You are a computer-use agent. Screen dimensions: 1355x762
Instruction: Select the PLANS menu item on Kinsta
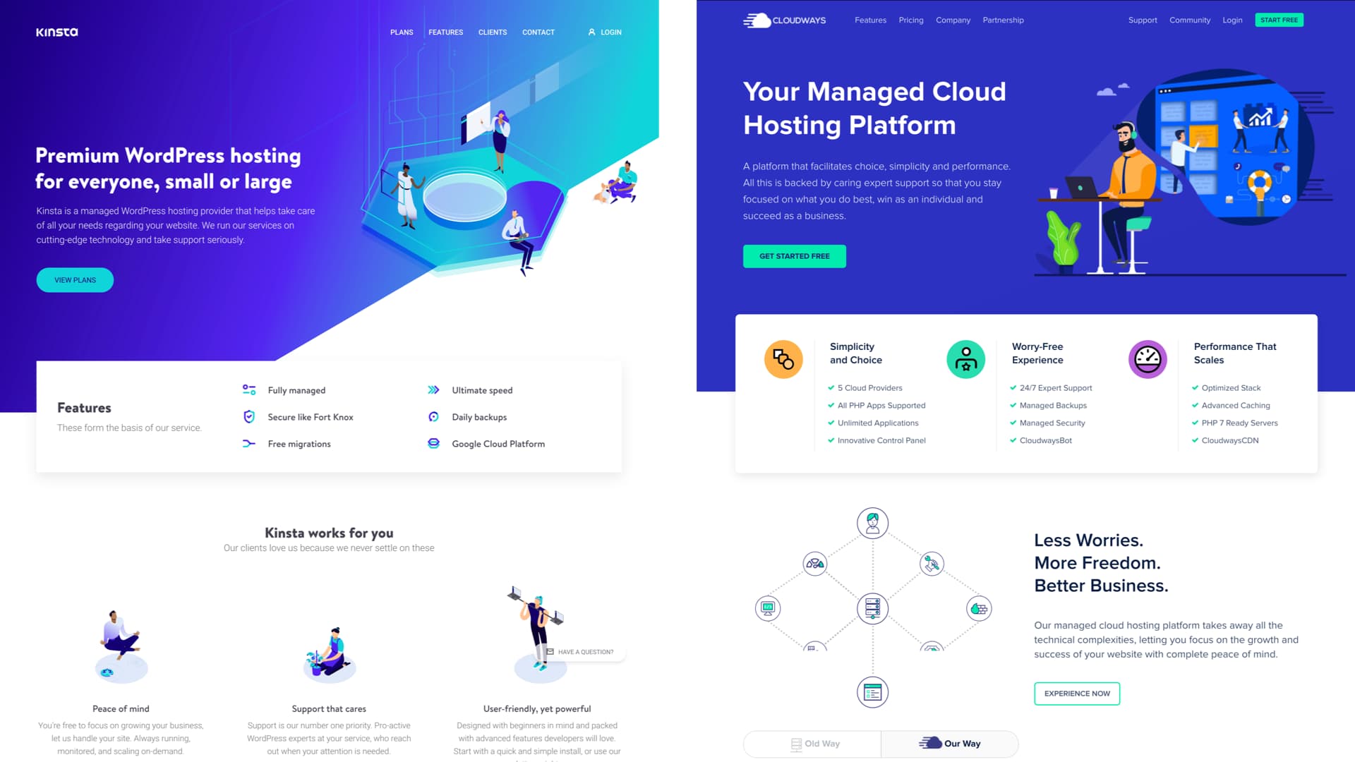tap(400, 32)
